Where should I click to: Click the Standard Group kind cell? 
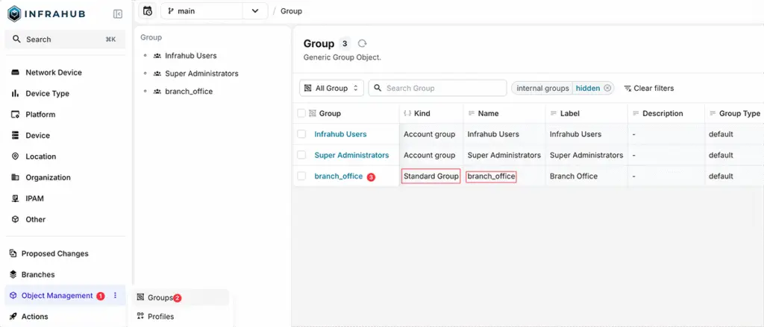430,176
